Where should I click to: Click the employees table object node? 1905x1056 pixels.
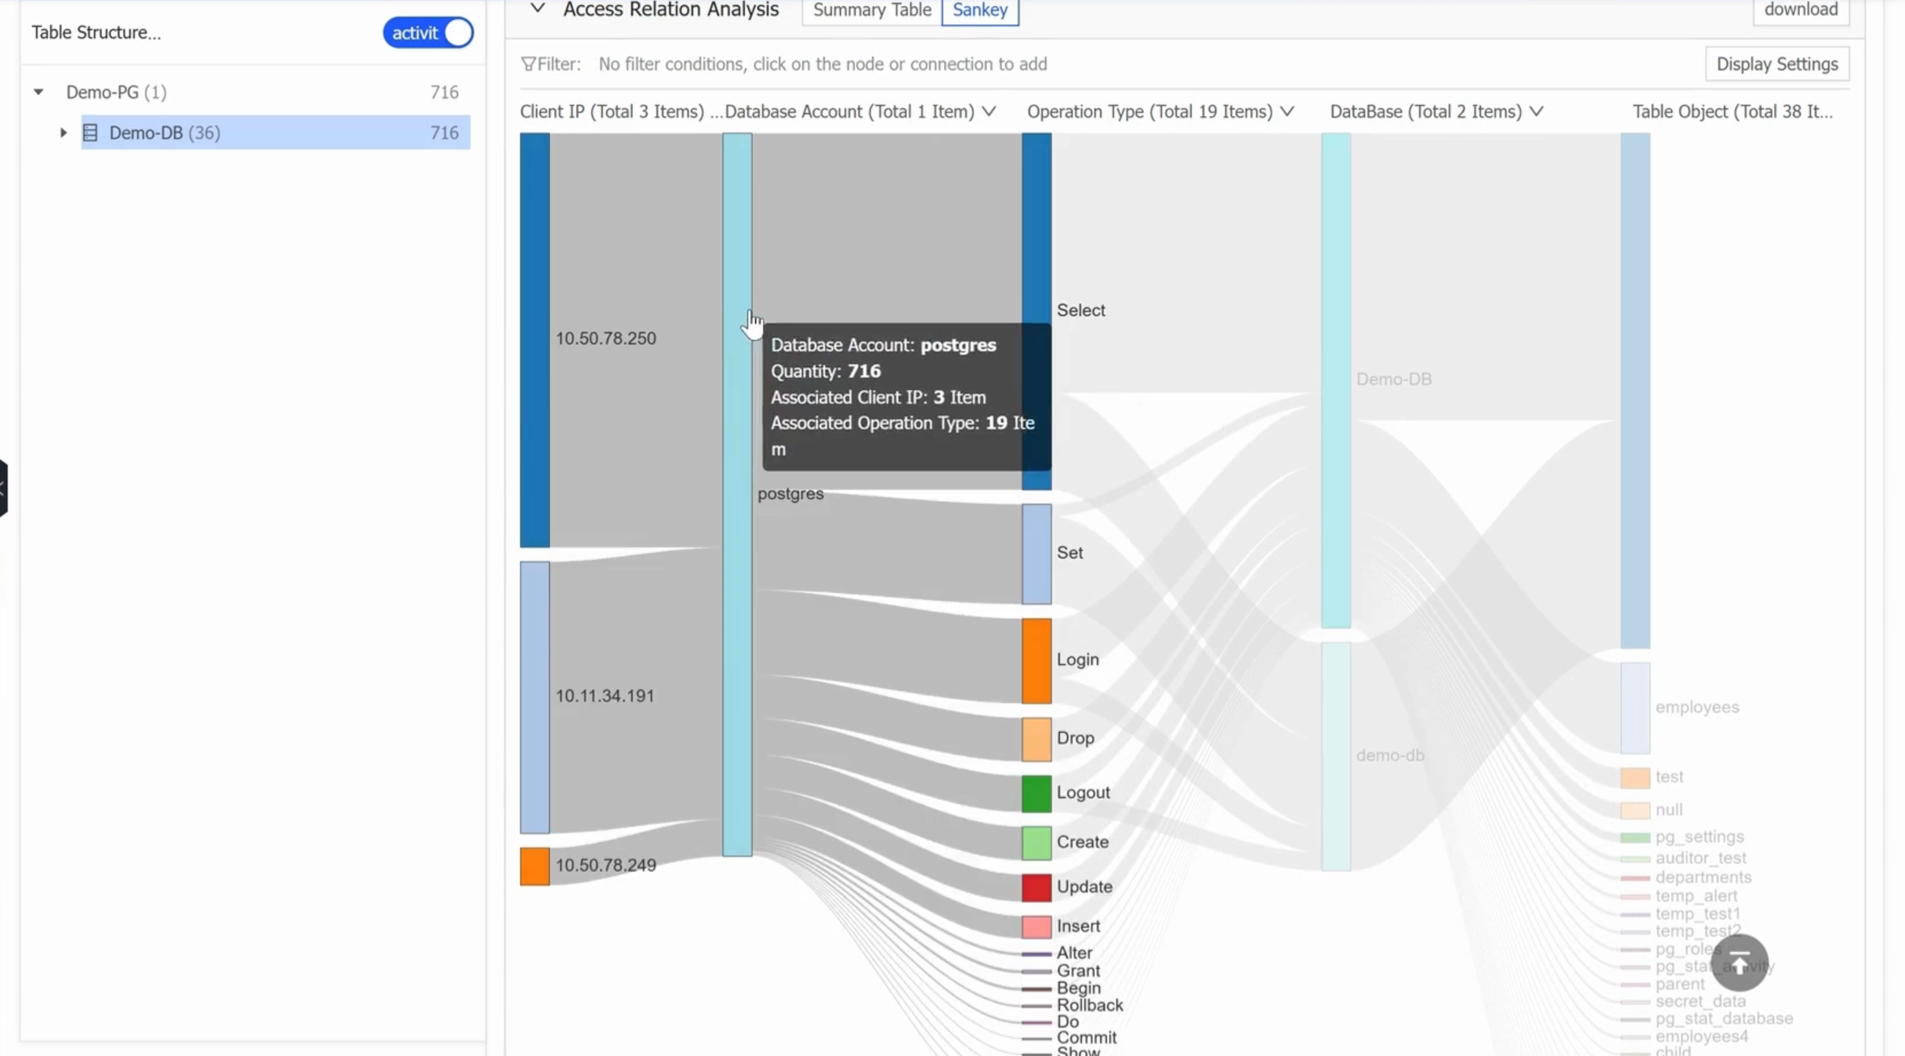coord(1635,708)
